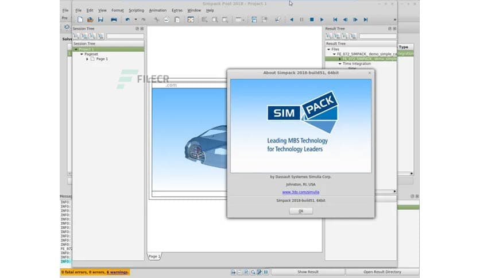Collapse the FE_072_SIMPACK_demo file node
The width and height of the screenshot is (480, 278).
point(334,54)
